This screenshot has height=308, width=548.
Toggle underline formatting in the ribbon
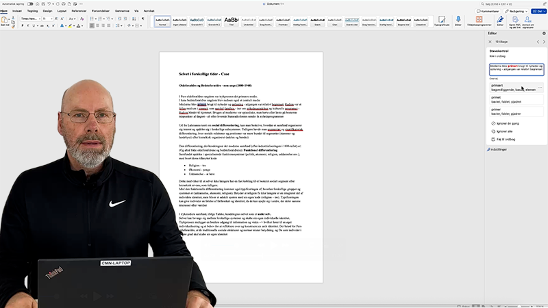(x=34, y=25)
